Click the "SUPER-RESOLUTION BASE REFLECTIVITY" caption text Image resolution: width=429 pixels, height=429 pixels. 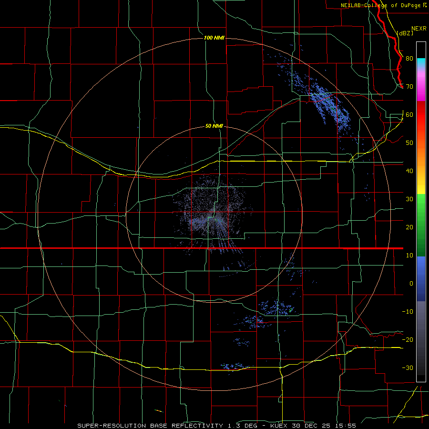tap(150, 426)
